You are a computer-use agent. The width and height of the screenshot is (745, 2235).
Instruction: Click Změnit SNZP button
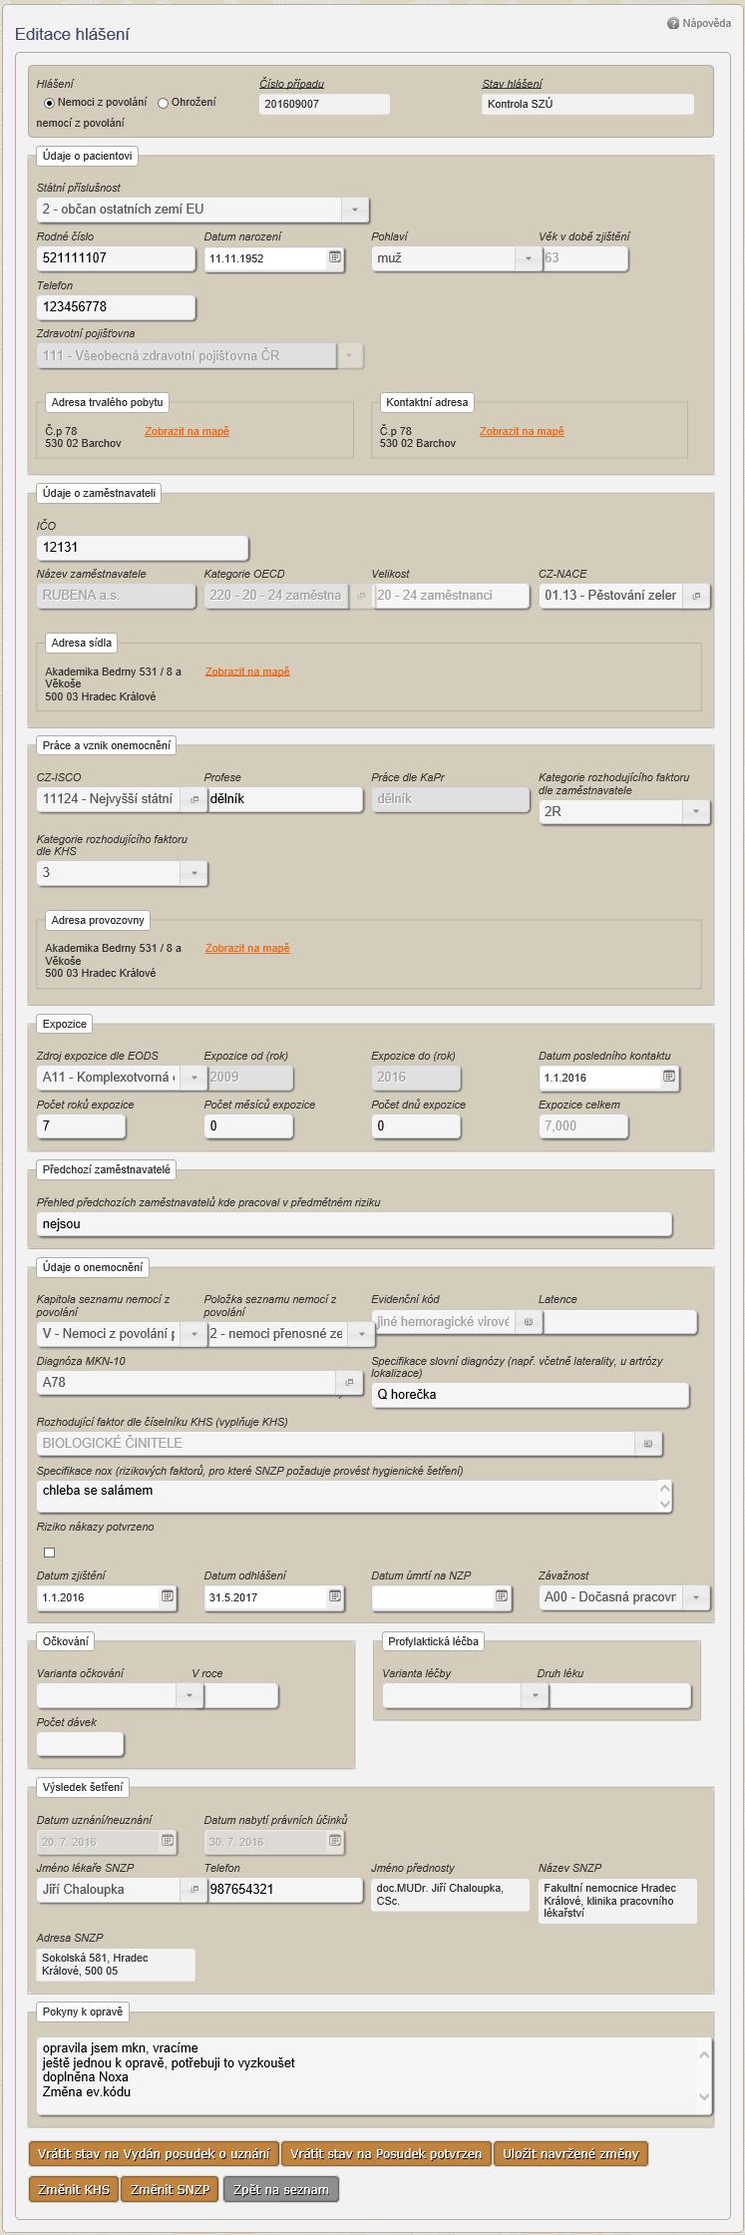point(170,2189)
